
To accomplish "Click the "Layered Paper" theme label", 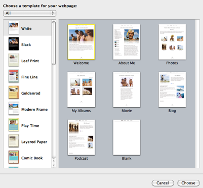I will click(34, 142).
